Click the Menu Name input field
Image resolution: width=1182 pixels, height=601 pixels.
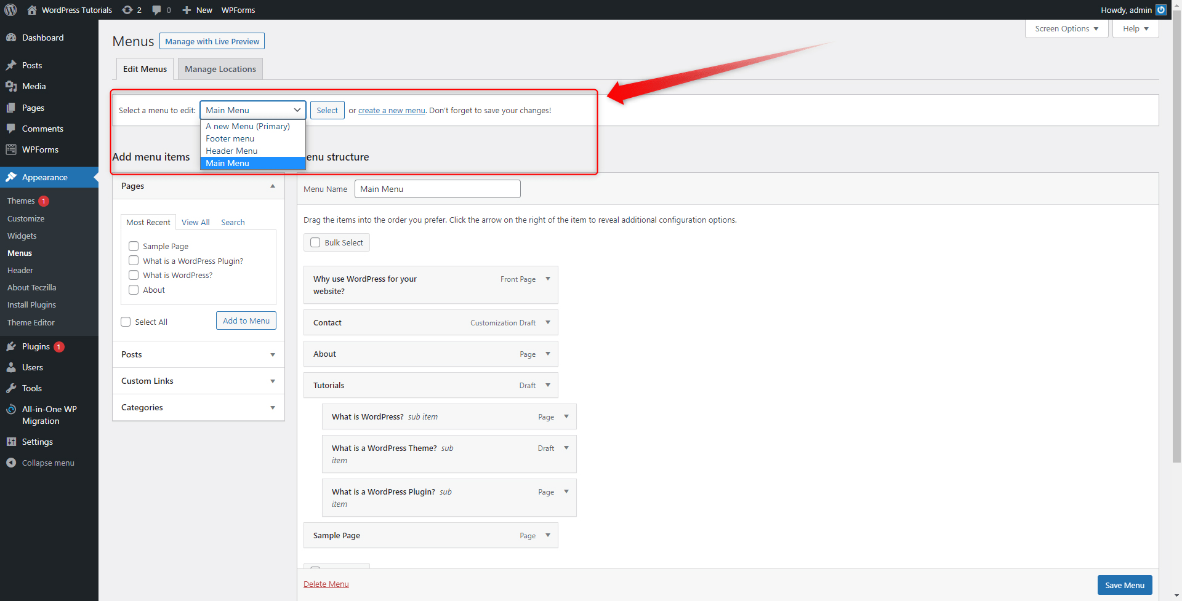(x=437, y=189)
